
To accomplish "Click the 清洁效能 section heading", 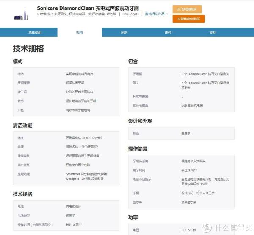I will click(22, 126).
